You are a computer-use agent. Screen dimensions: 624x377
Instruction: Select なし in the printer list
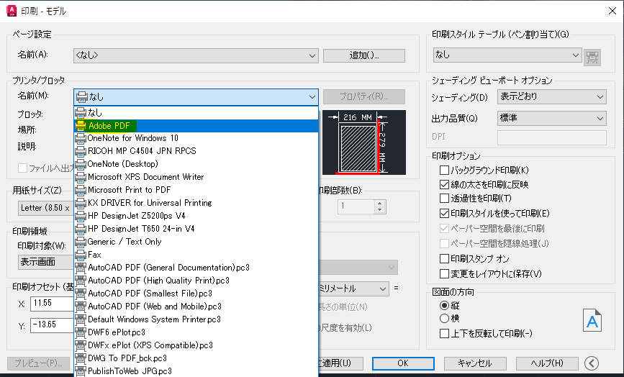coord(196,112)
